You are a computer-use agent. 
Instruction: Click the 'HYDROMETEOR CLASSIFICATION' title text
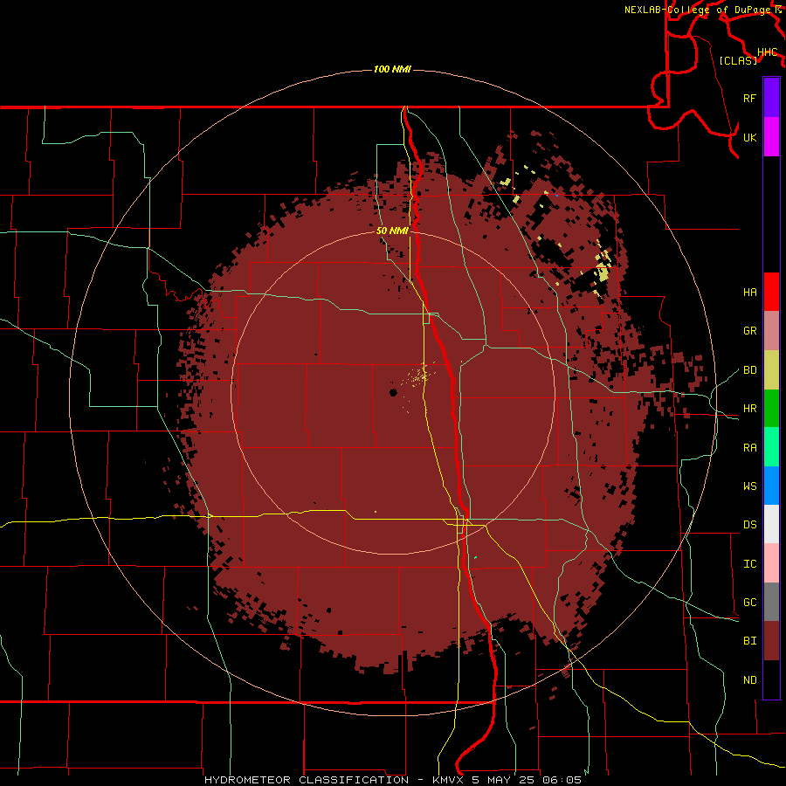[307, 780]
